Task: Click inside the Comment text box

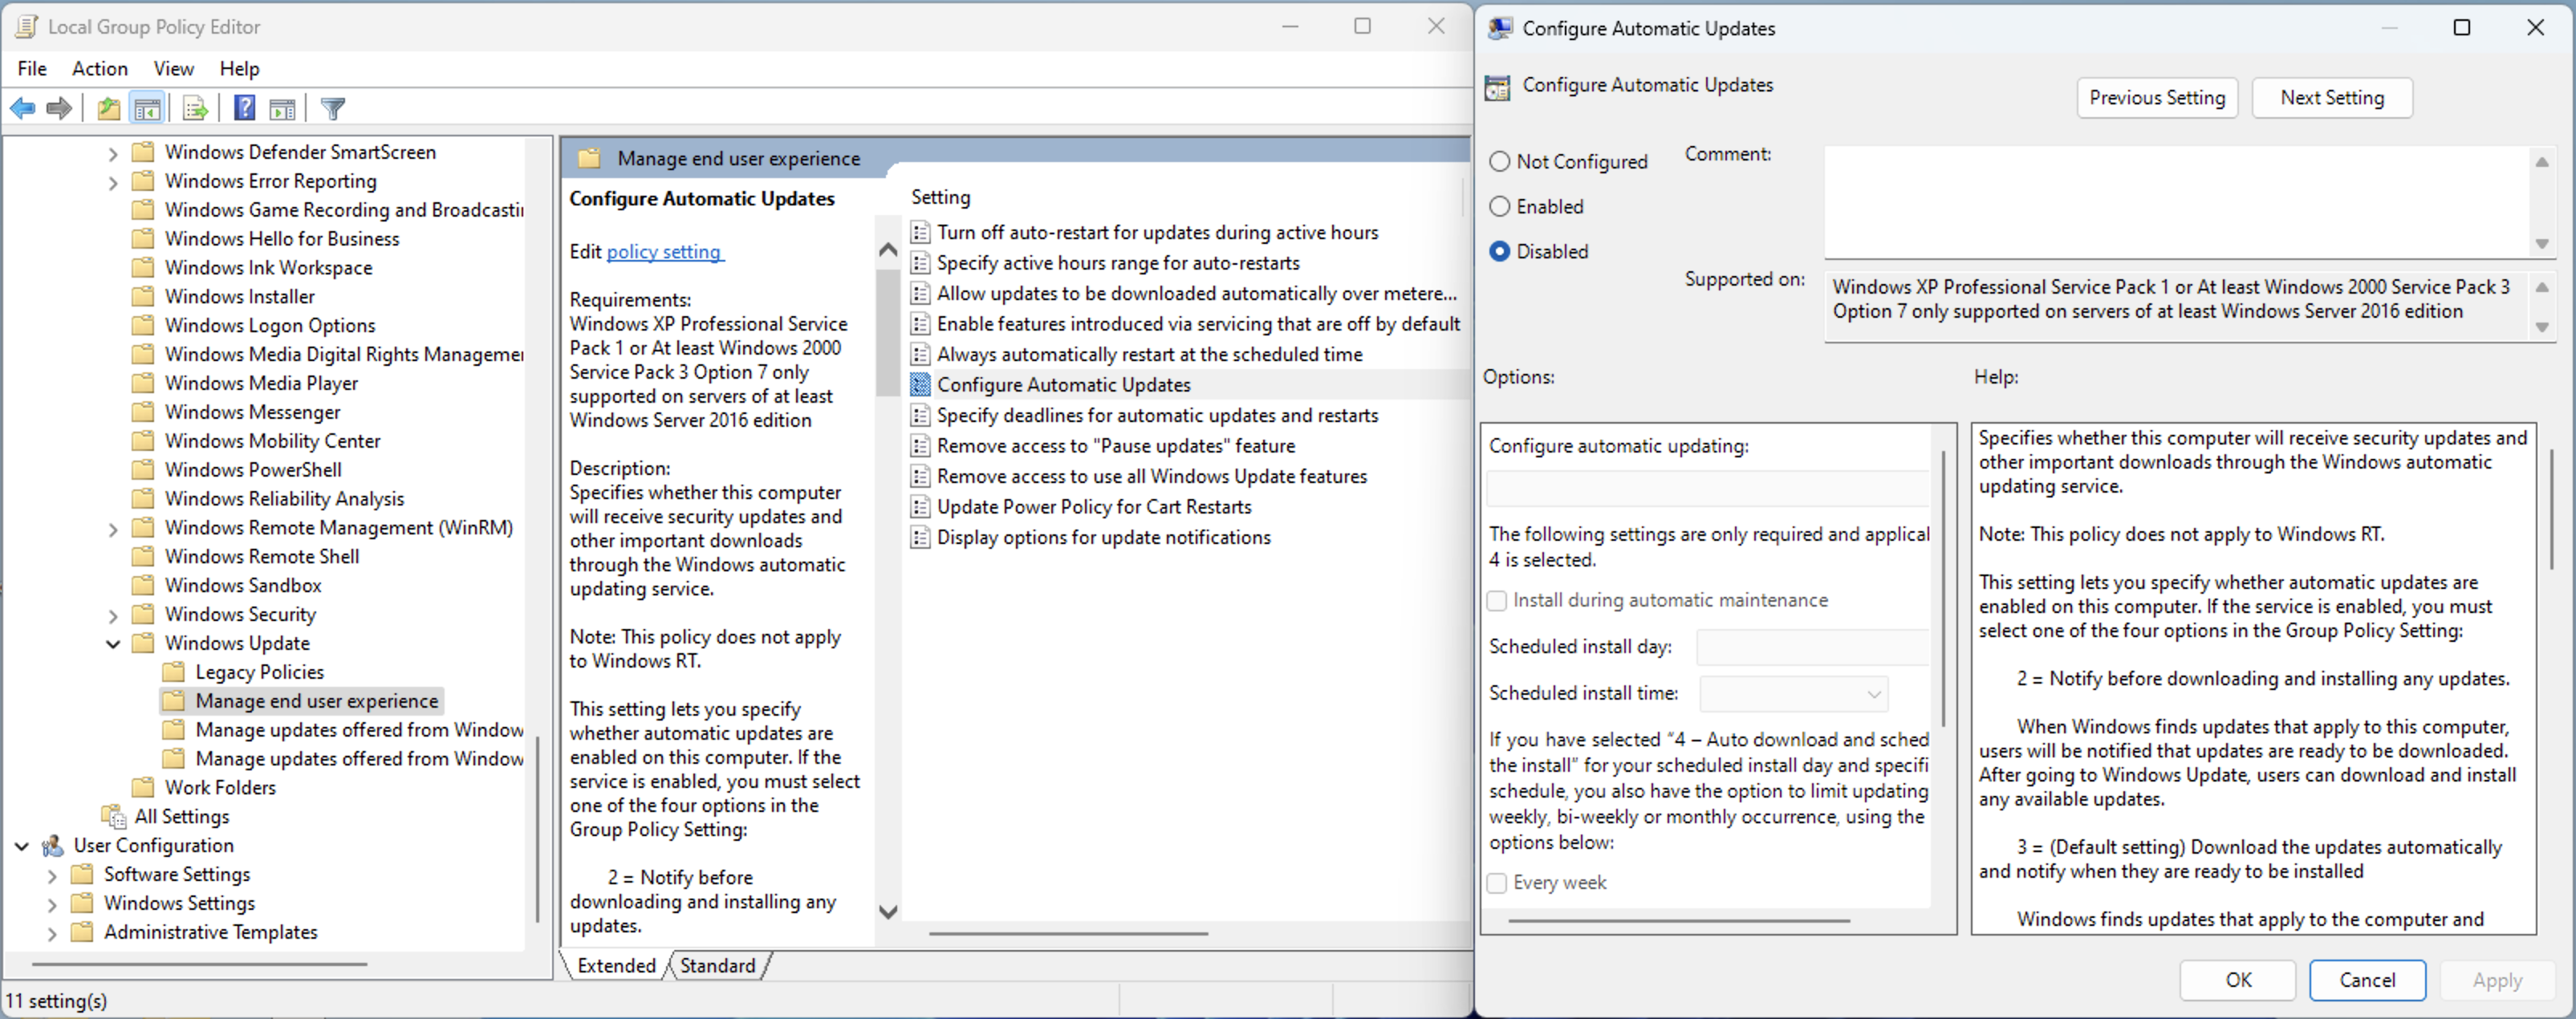Action: [2175, 200]
